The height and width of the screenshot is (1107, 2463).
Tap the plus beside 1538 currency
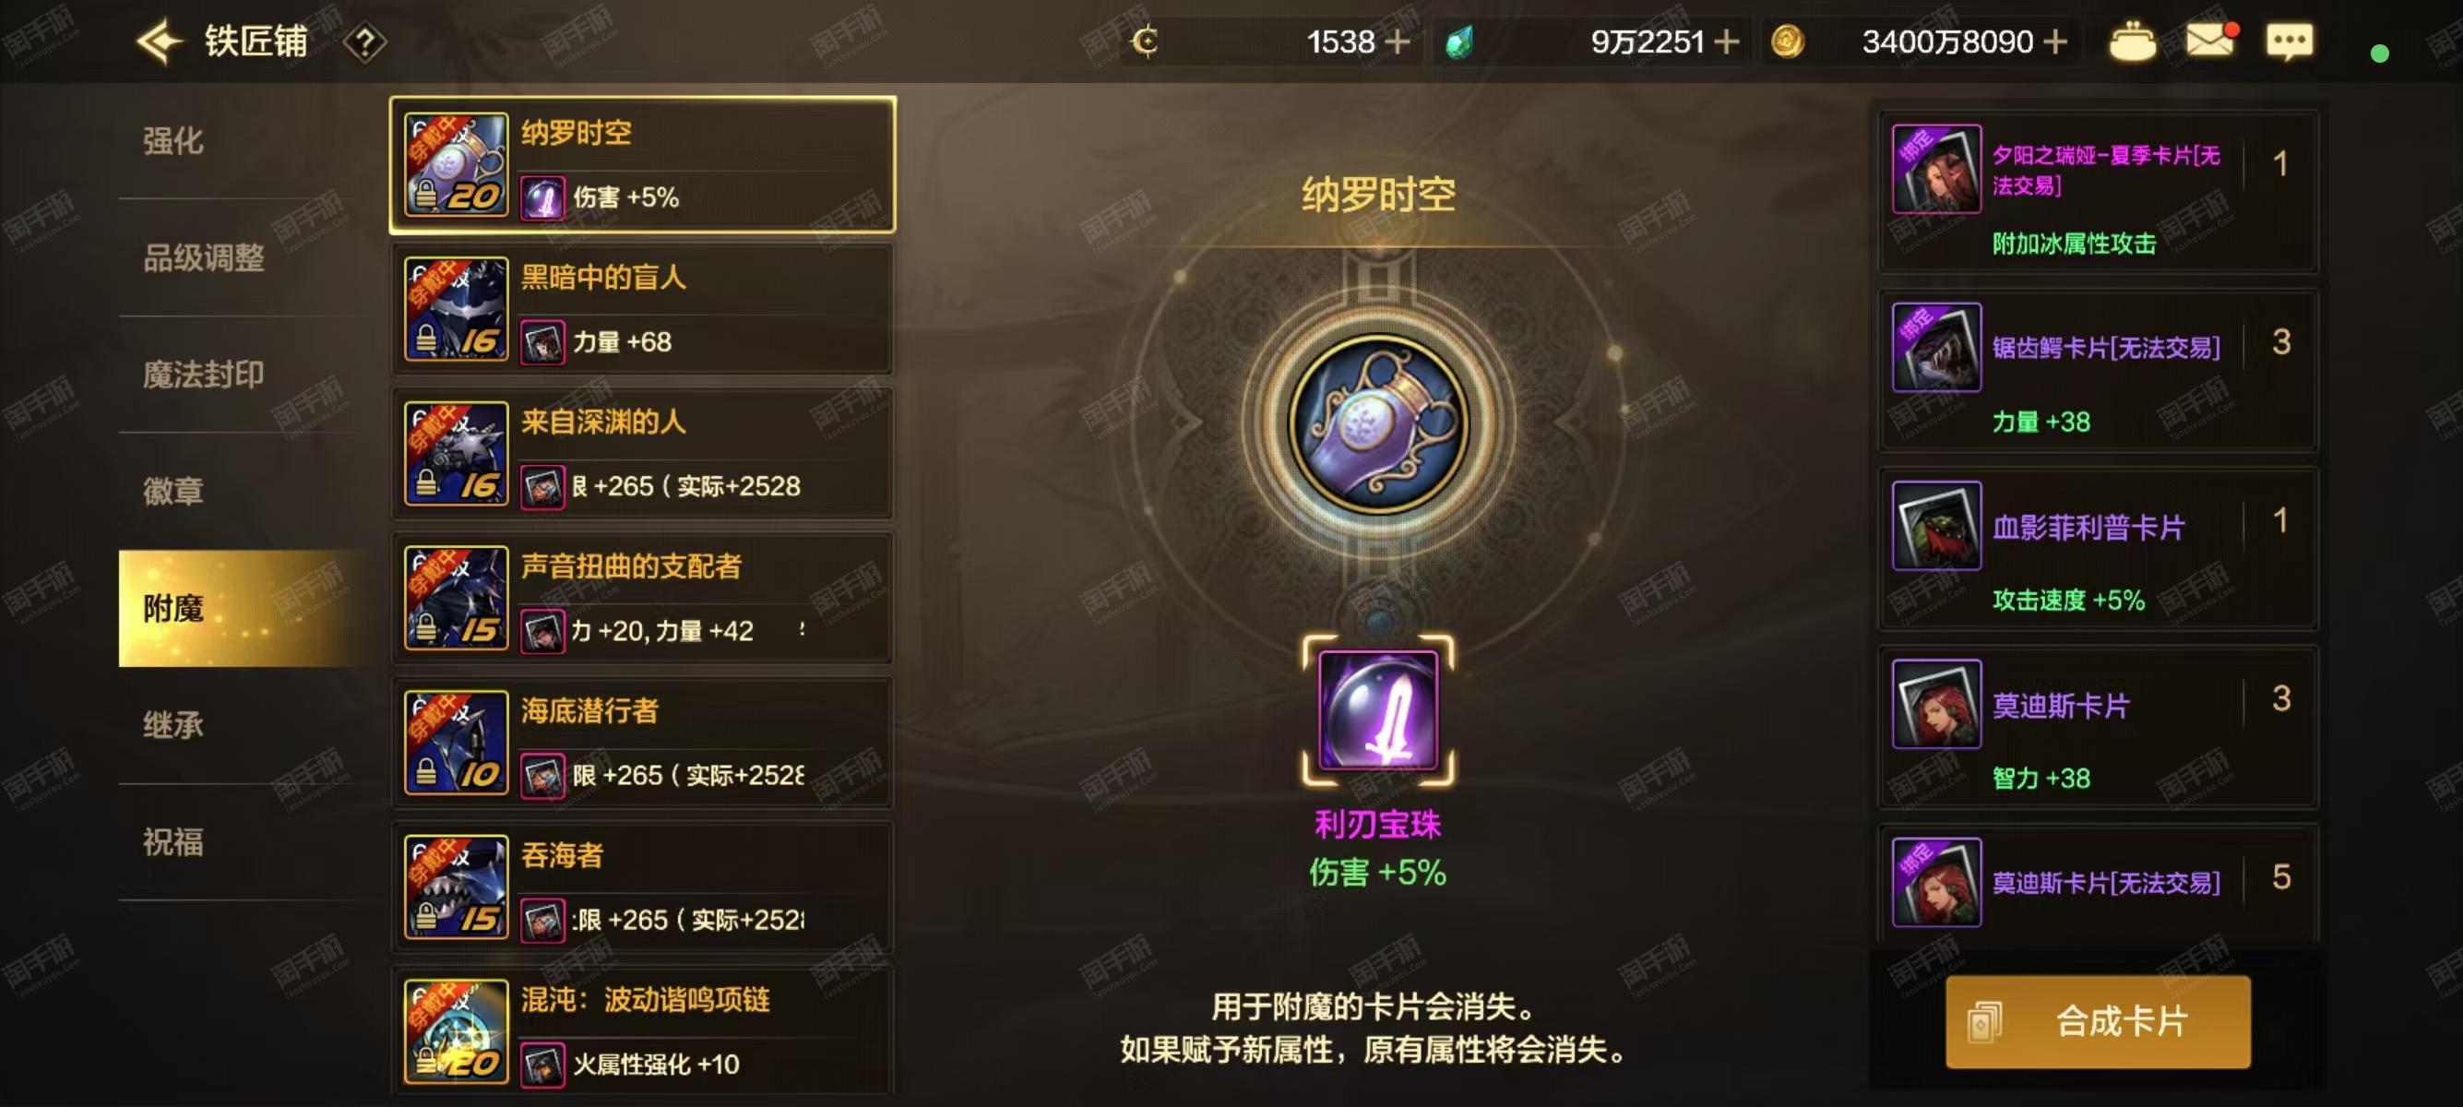pyautogui.click(x=1397, y=42)
